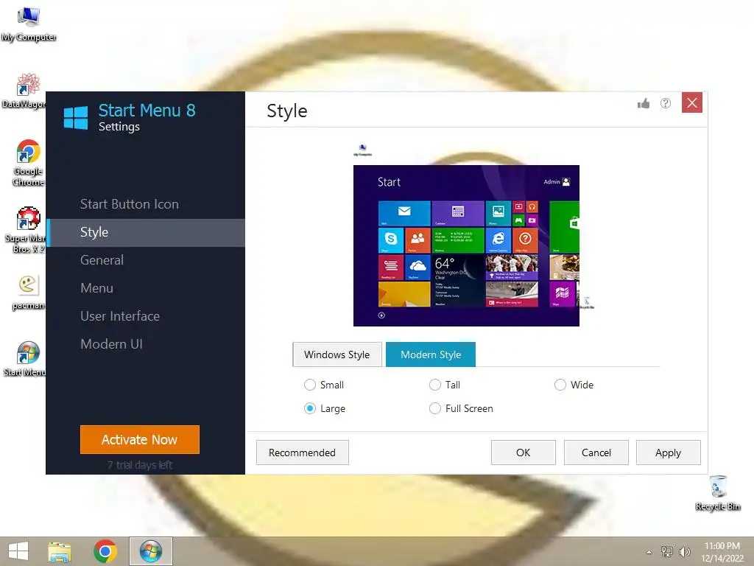This screenshot has width=754, height=566.
Task: Open Chrome from the taskbar
Action: tap(105, 551)
